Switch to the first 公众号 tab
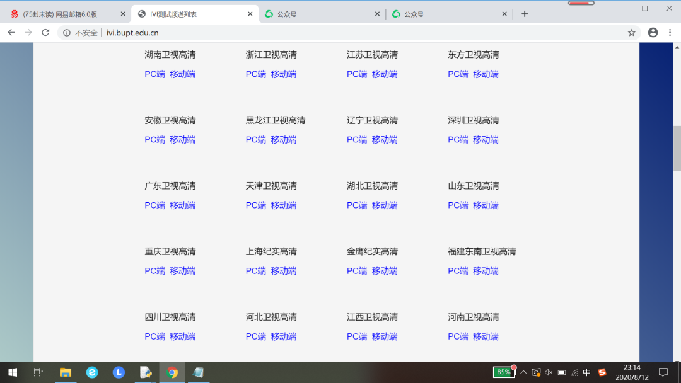 click(322, 14)
